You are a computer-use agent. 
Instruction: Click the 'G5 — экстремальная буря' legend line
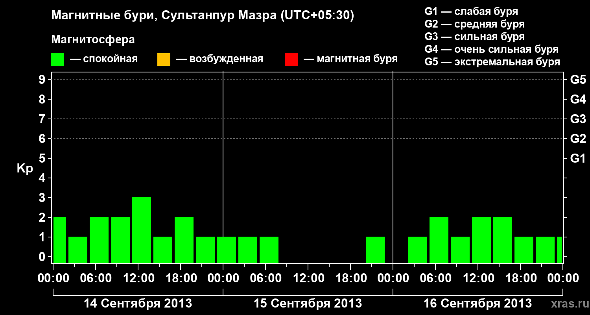tap(492, 62)
